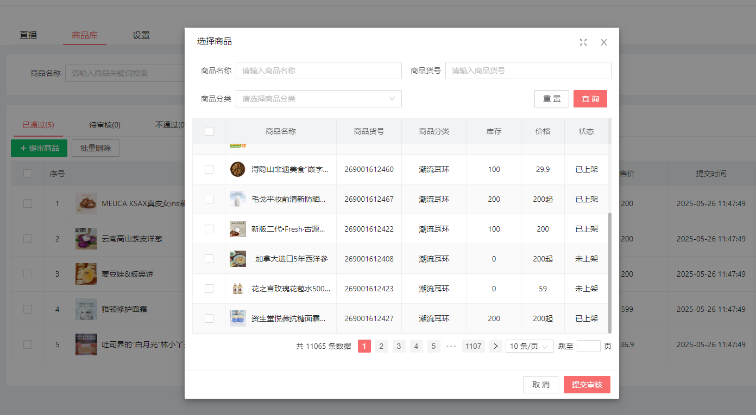Click the 加拿大进口5年西洋参 product image

coord(238,259)
